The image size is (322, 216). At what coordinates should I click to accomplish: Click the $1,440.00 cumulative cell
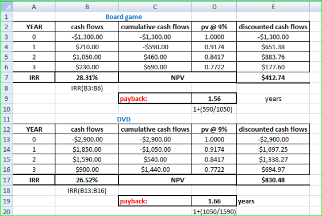coord(155,170)
